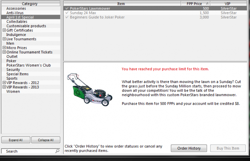
Task: Expand Online Tournament Tickets category
Action: (x=4, y=52)
